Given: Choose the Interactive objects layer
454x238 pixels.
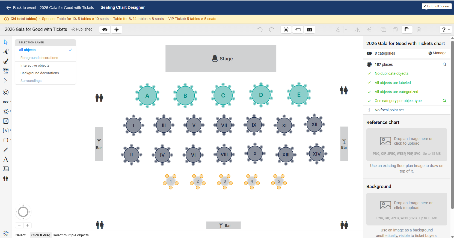Looking at the screenshot, I should [45, 66].
